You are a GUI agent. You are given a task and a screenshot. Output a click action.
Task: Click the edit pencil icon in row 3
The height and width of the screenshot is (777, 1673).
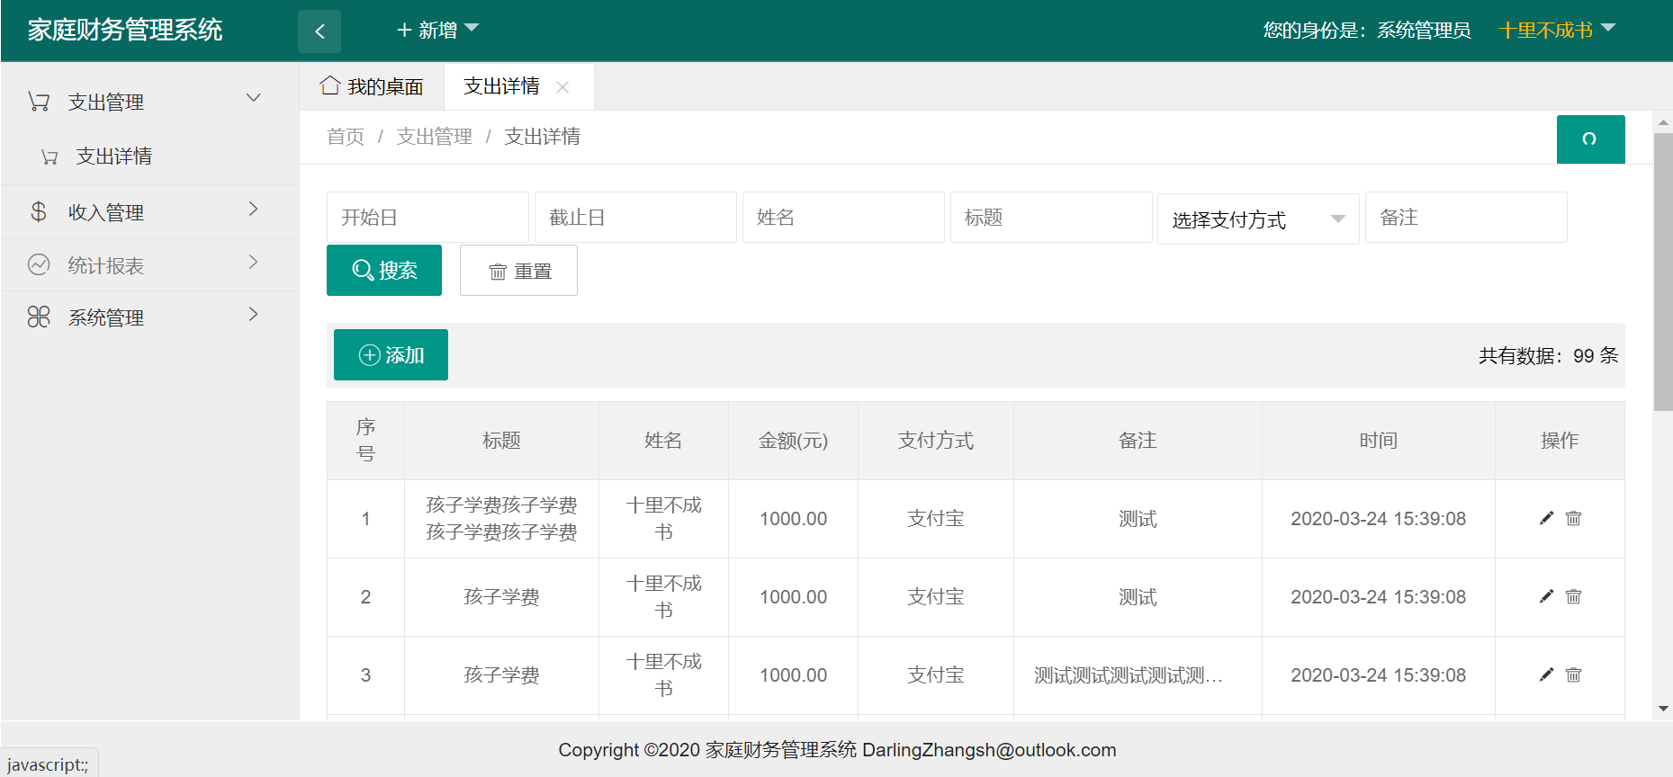[1546, 674]
